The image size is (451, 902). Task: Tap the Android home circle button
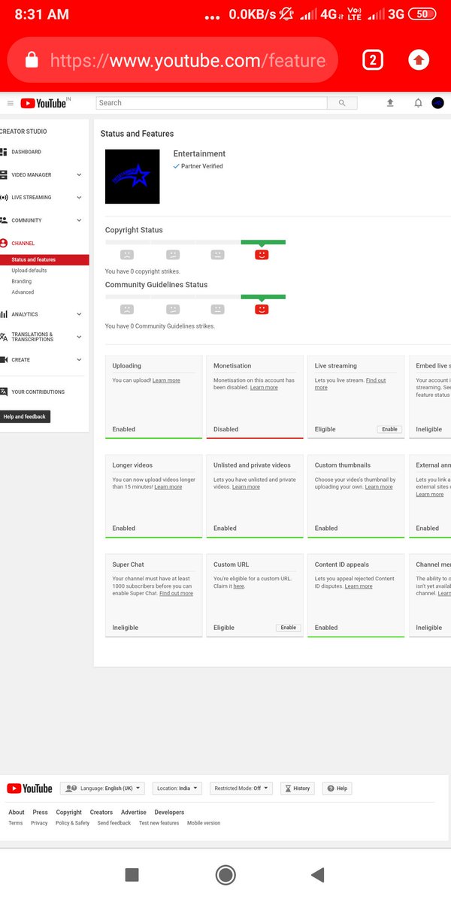click(225, 874)
